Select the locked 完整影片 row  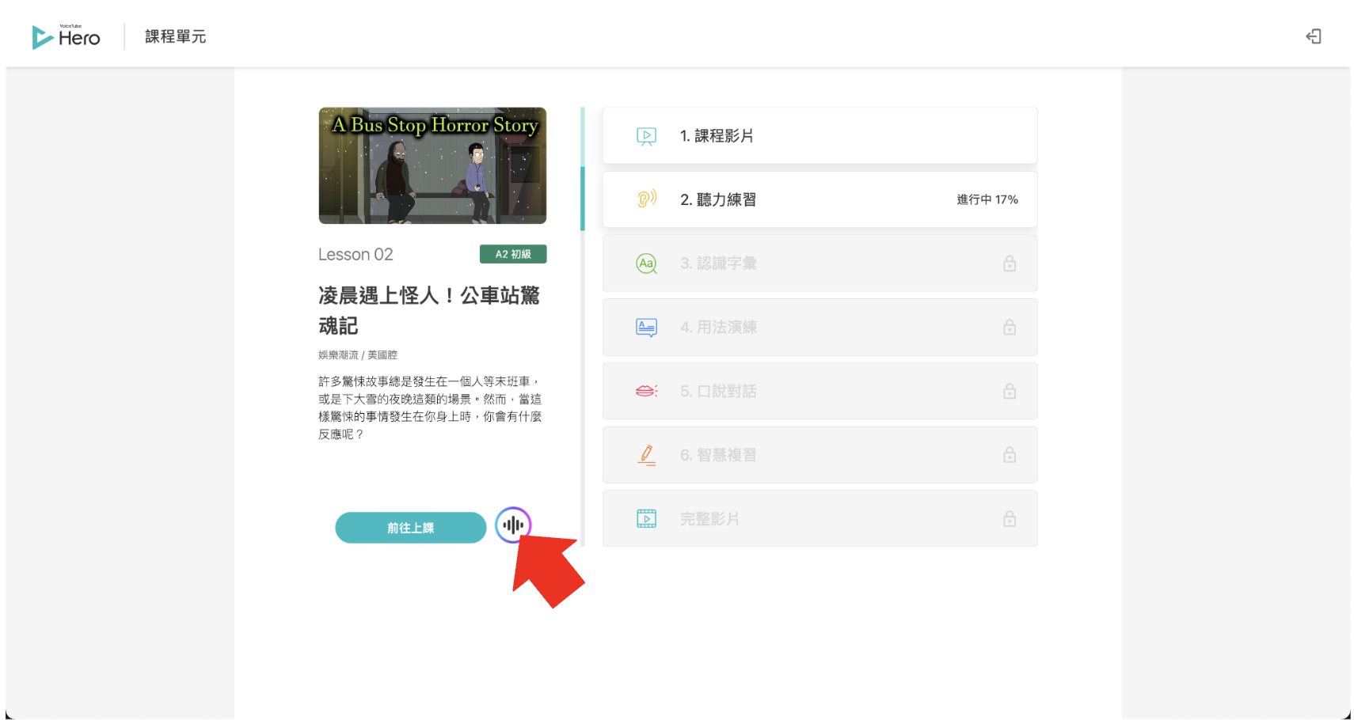pyautogui.click(x=820, y=519)
